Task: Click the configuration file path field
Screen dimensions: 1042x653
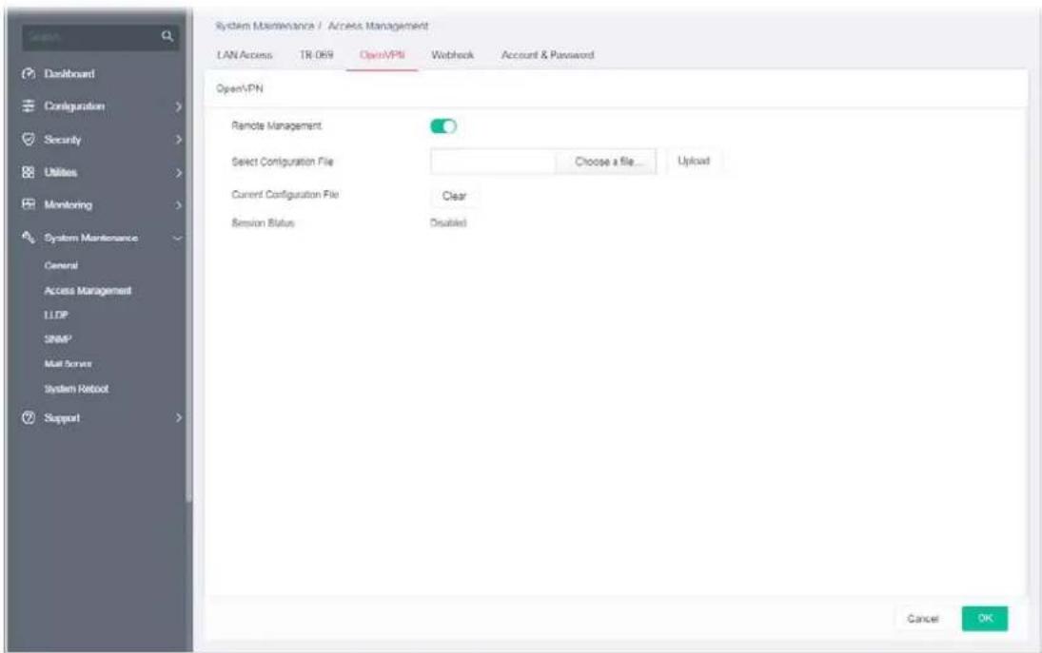Action: point(493,162)
